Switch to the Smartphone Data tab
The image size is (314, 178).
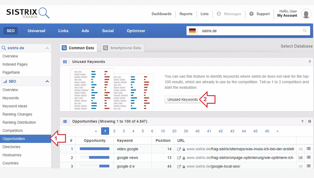[x=122, y=48]
